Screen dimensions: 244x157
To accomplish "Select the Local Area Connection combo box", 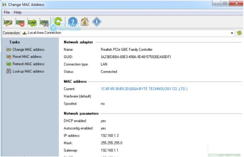I will [128, 33].
